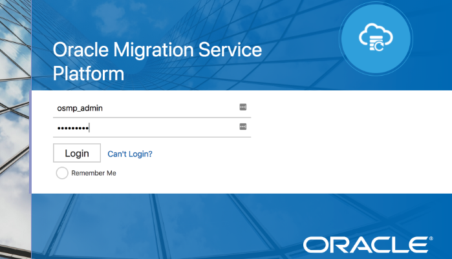Click the Oracle Migration Service Platform title
This screenshot has width=452, height=259.
(157, 61)
